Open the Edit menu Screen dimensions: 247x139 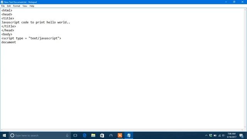pyautogui.click(x=8, y=6)
